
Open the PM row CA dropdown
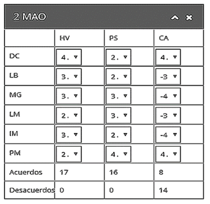[168, 154]
